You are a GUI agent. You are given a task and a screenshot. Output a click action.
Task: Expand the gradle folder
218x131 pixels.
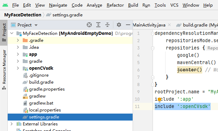[x=18, y=61]
